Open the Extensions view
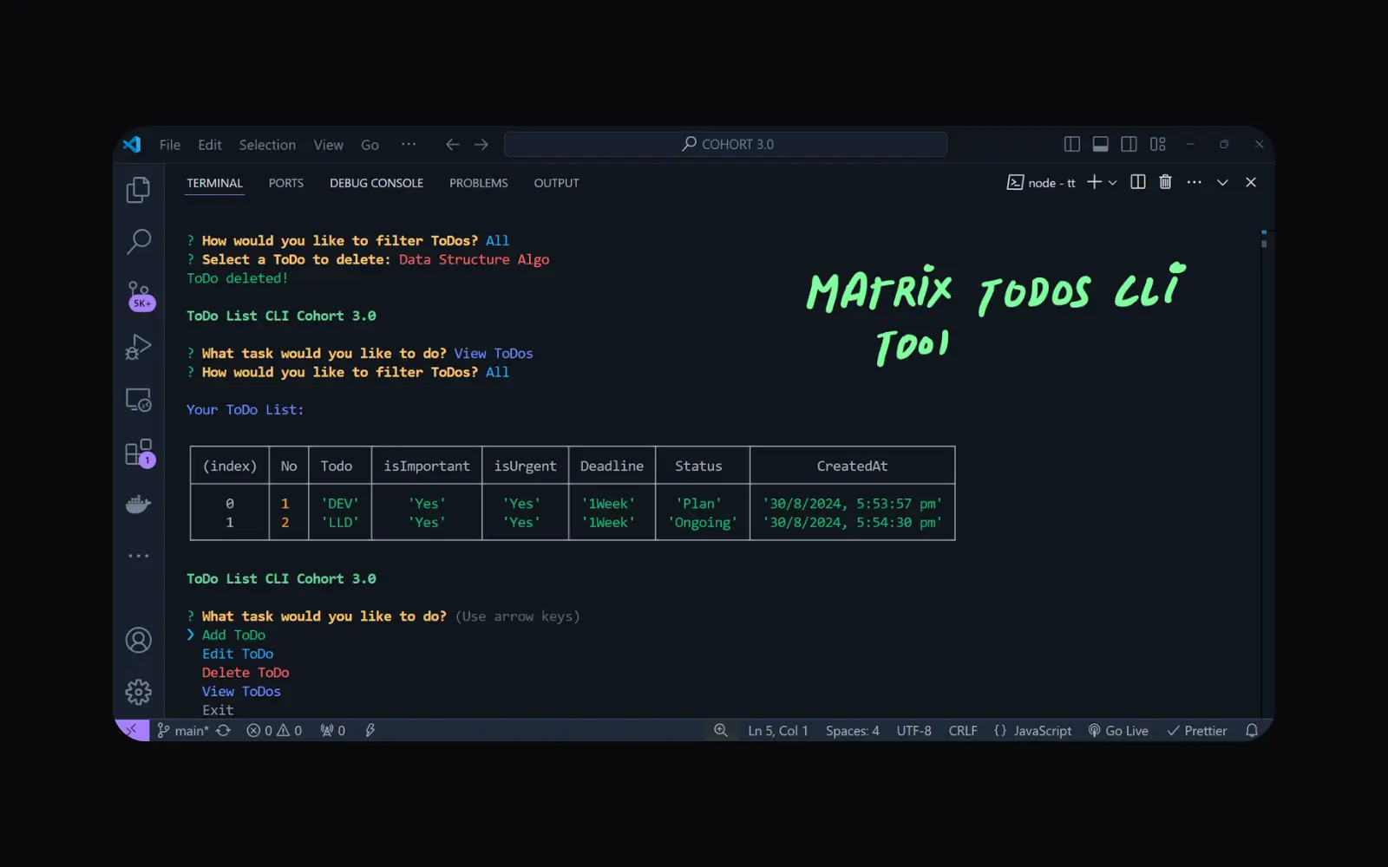Screen dimensions: 1388x867 point(138,453)
